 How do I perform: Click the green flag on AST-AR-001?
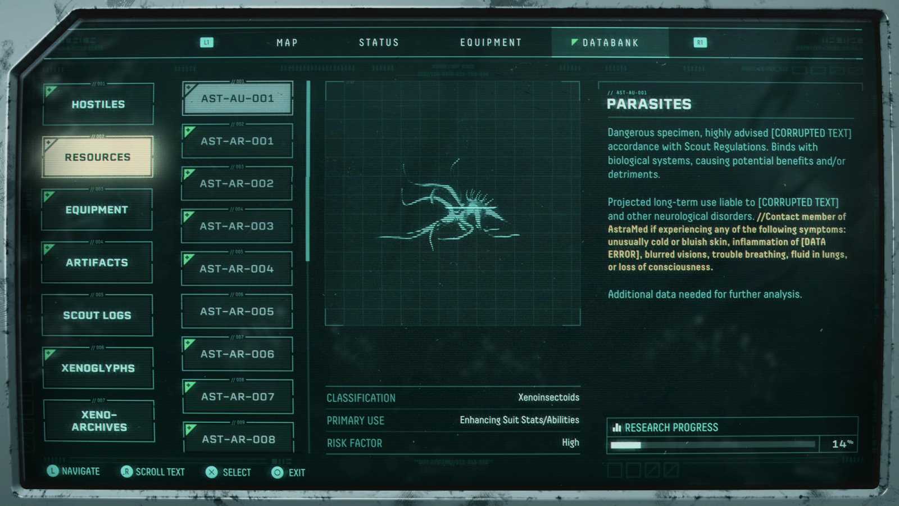(189, 132)
